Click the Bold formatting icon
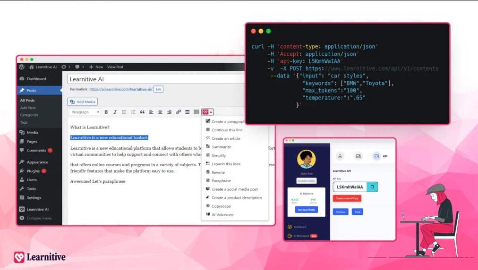The height and width of the screenshot is (270, 478). pyautogui.click(x=106, y=112)
